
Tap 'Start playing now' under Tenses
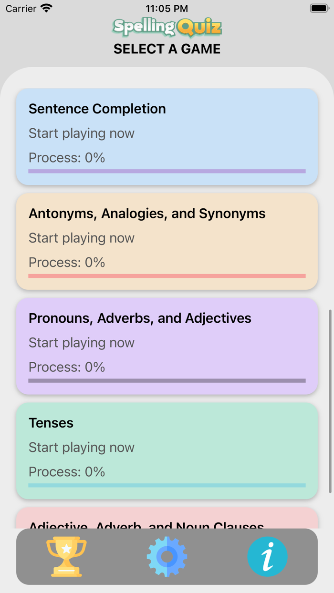click(x=81, y=448)
